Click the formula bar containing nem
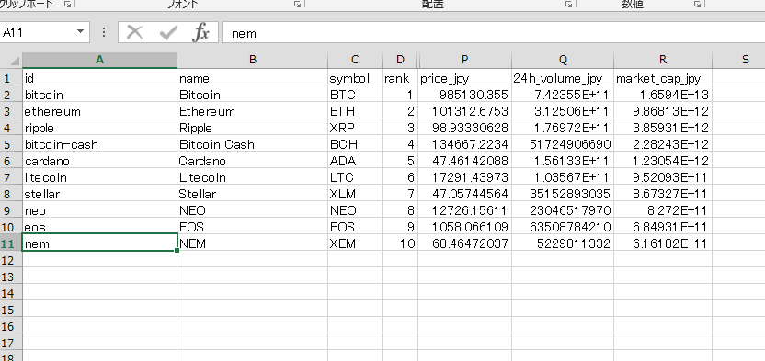This screenshot has width=765, height=361. tap(493, 33)
